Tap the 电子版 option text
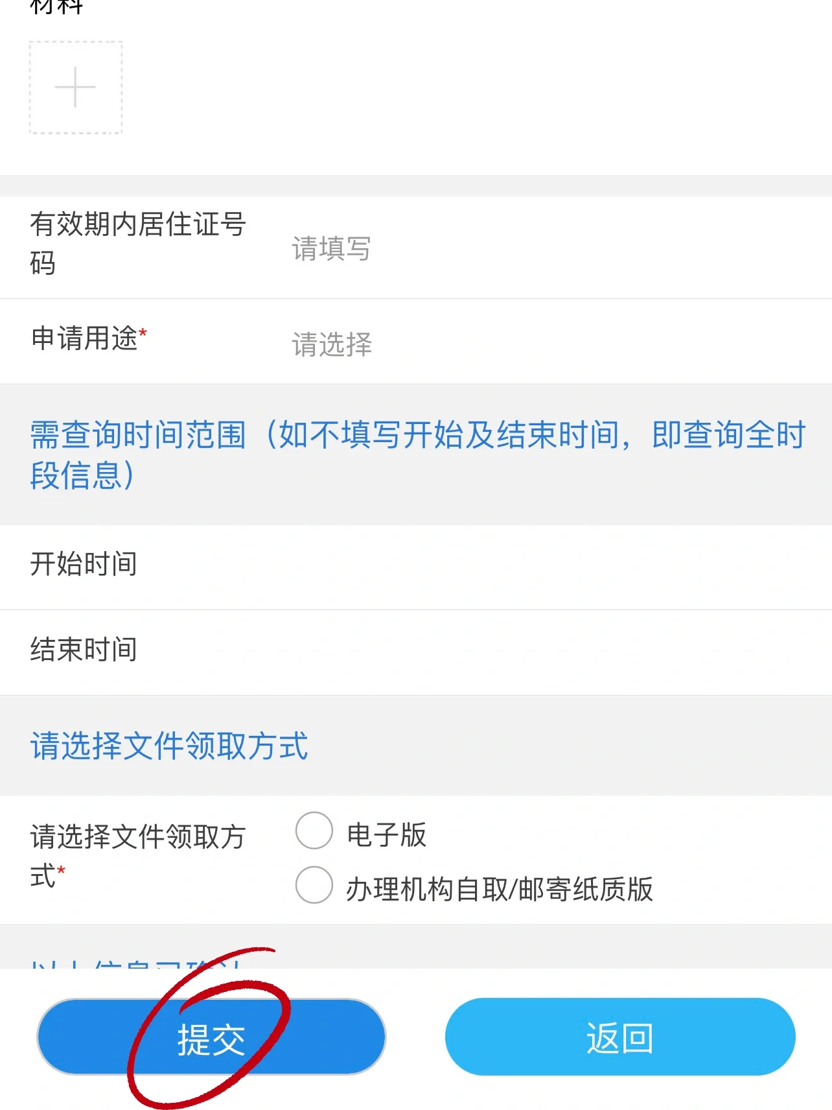This screenshot has width=832, height=1110. 387,834
